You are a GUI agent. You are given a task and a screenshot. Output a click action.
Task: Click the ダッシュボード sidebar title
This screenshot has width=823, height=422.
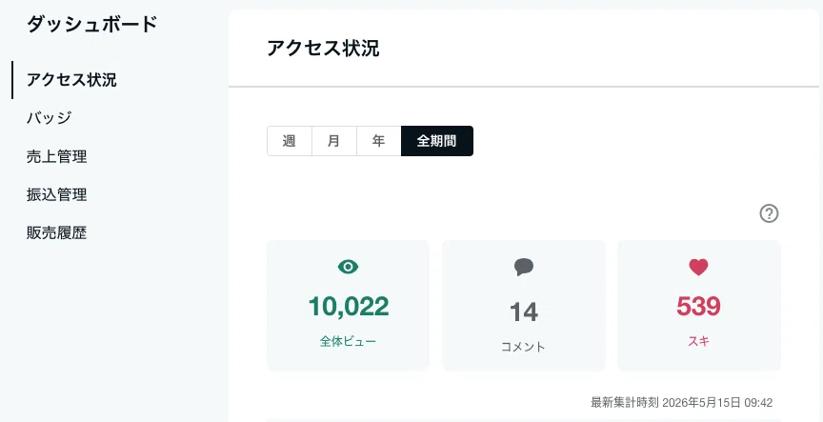coord(91,25)
